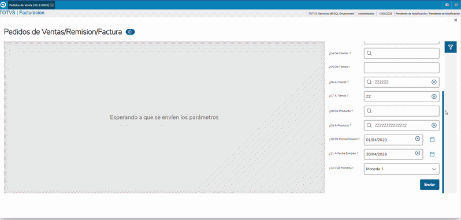Clear the 09 A Producto field value
461x220 pixels.
click(x=434, y=125)
